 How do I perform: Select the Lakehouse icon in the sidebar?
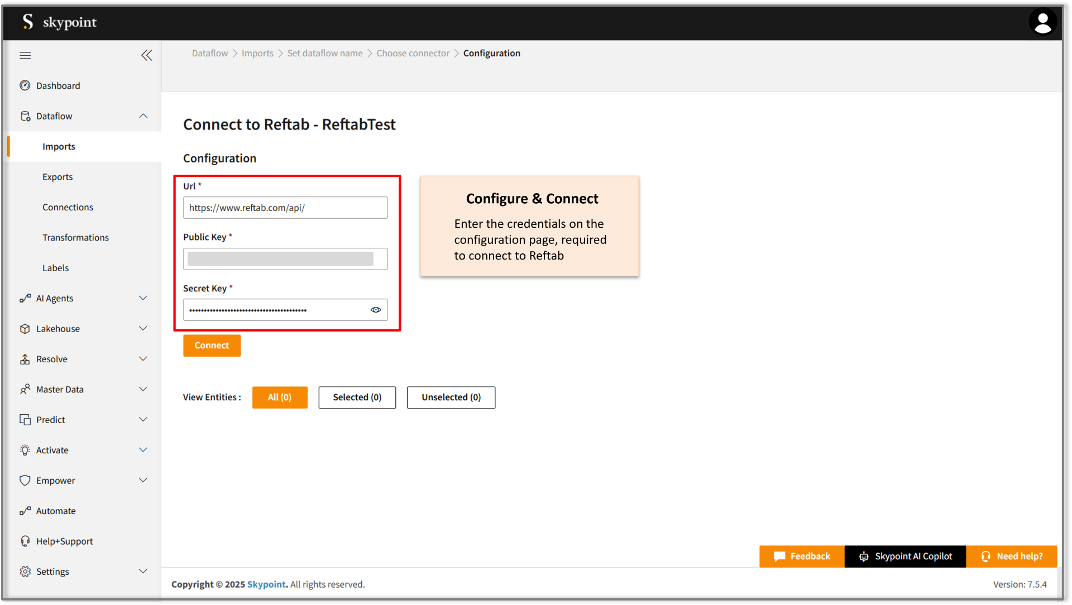pos(25,328)
